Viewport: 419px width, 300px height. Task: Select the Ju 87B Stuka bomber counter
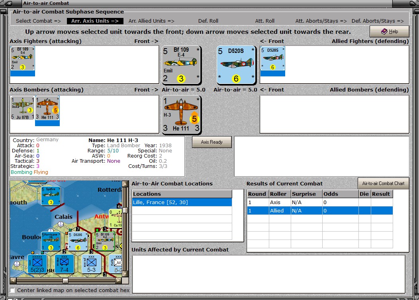tap(22, 108)
